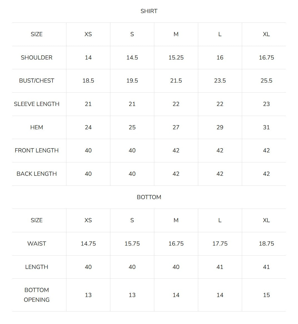Click the SHIRT table heading
Viewport: 298px width, 324px height.
(149, 11)
